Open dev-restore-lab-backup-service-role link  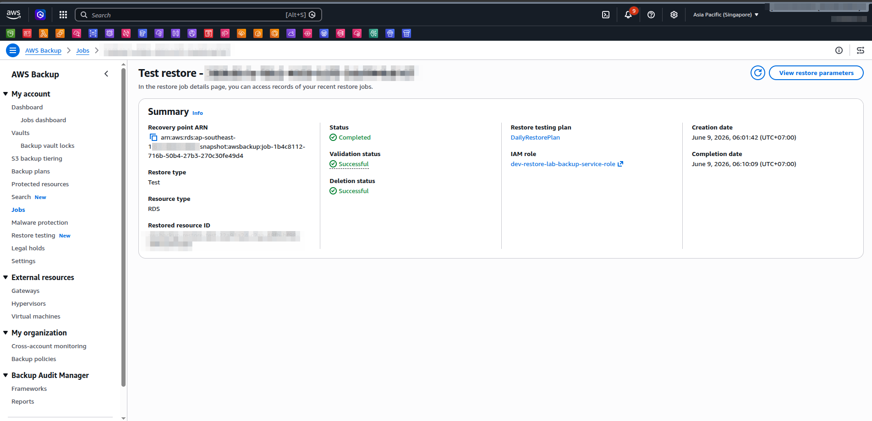[563, 164]
